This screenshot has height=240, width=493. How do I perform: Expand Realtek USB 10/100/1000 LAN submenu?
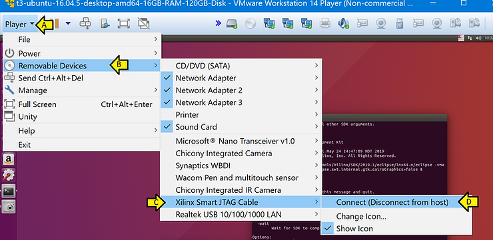point(241,215)
